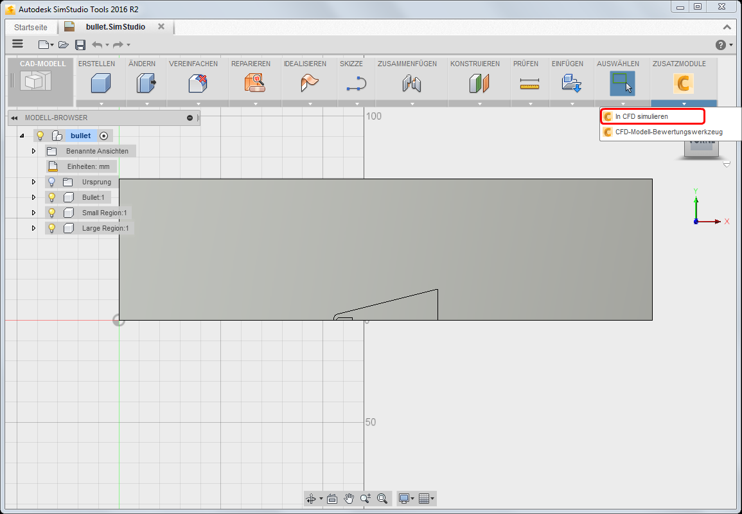Click the Auswählen selection icon

pyautogui.click(x=623, y=84)
